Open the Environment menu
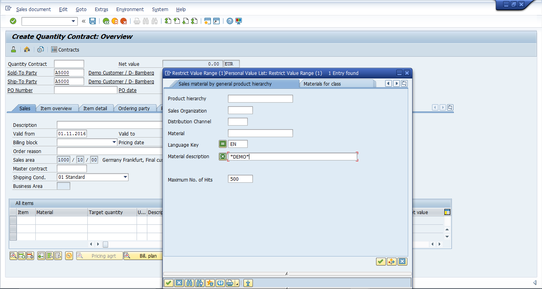Screen dimensions: 542x289 [x=130, y=9]
